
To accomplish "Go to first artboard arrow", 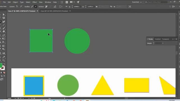I will (18, 98).
